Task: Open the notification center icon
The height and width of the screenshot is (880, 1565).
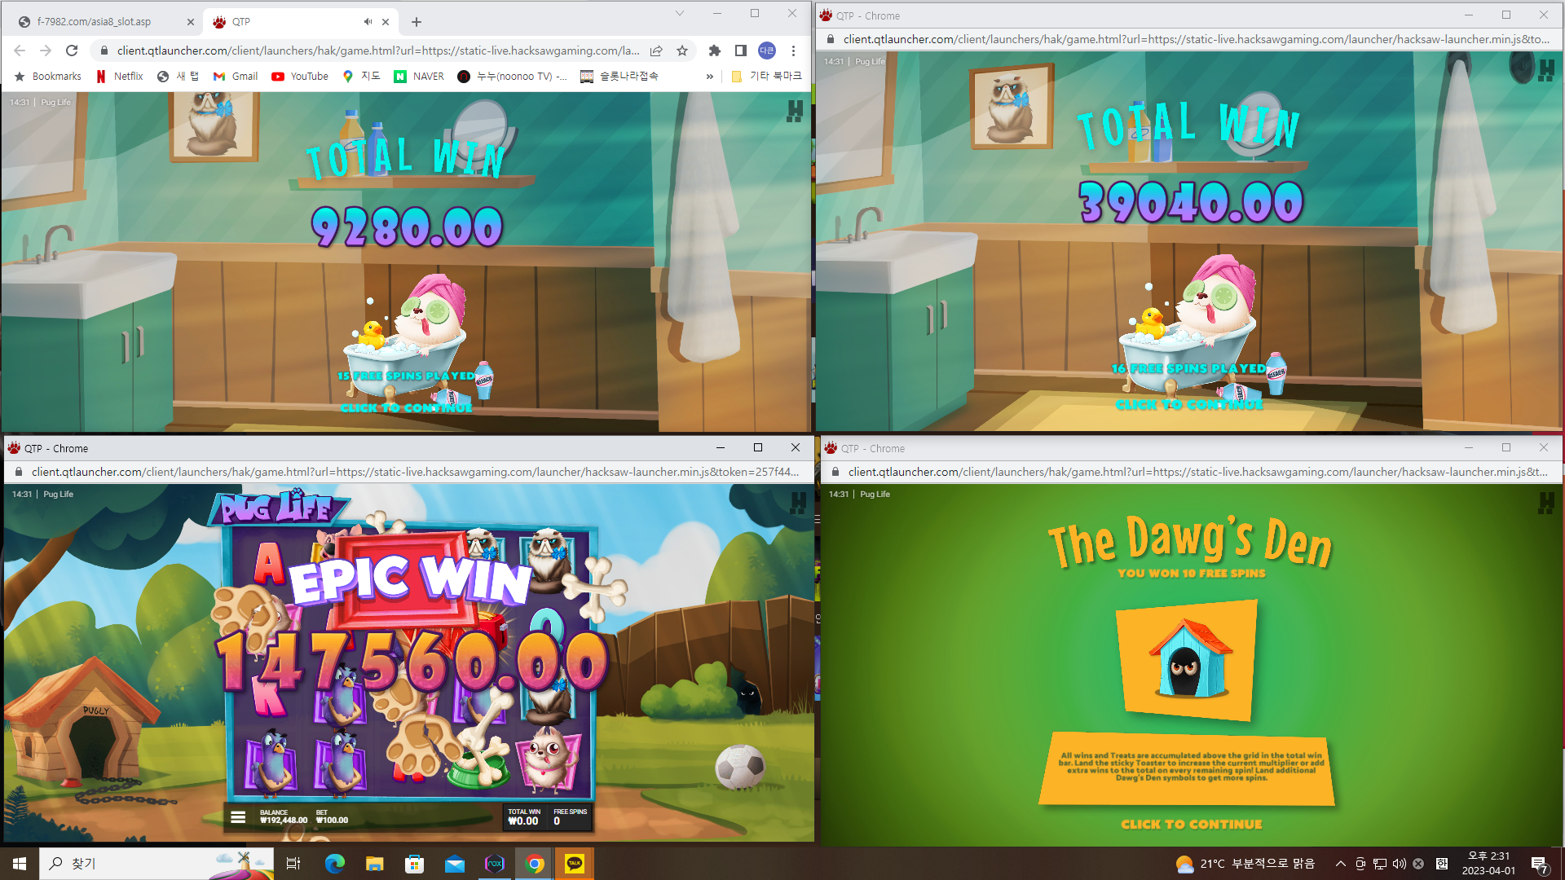Action: pos(1539,865)
